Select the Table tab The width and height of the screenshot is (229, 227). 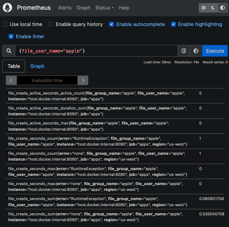(x=14, y=66)
